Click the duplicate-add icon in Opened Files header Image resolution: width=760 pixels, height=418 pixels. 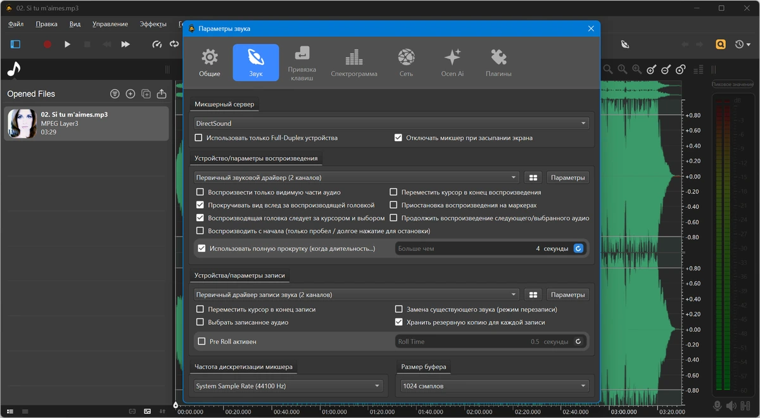pyautogui.click(x=146, y=94)
